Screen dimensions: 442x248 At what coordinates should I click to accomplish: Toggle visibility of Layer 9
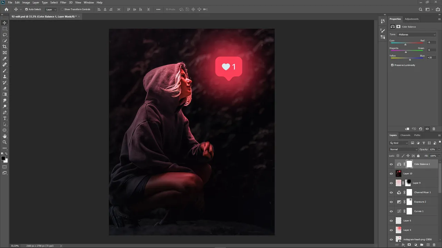(391, 183)
